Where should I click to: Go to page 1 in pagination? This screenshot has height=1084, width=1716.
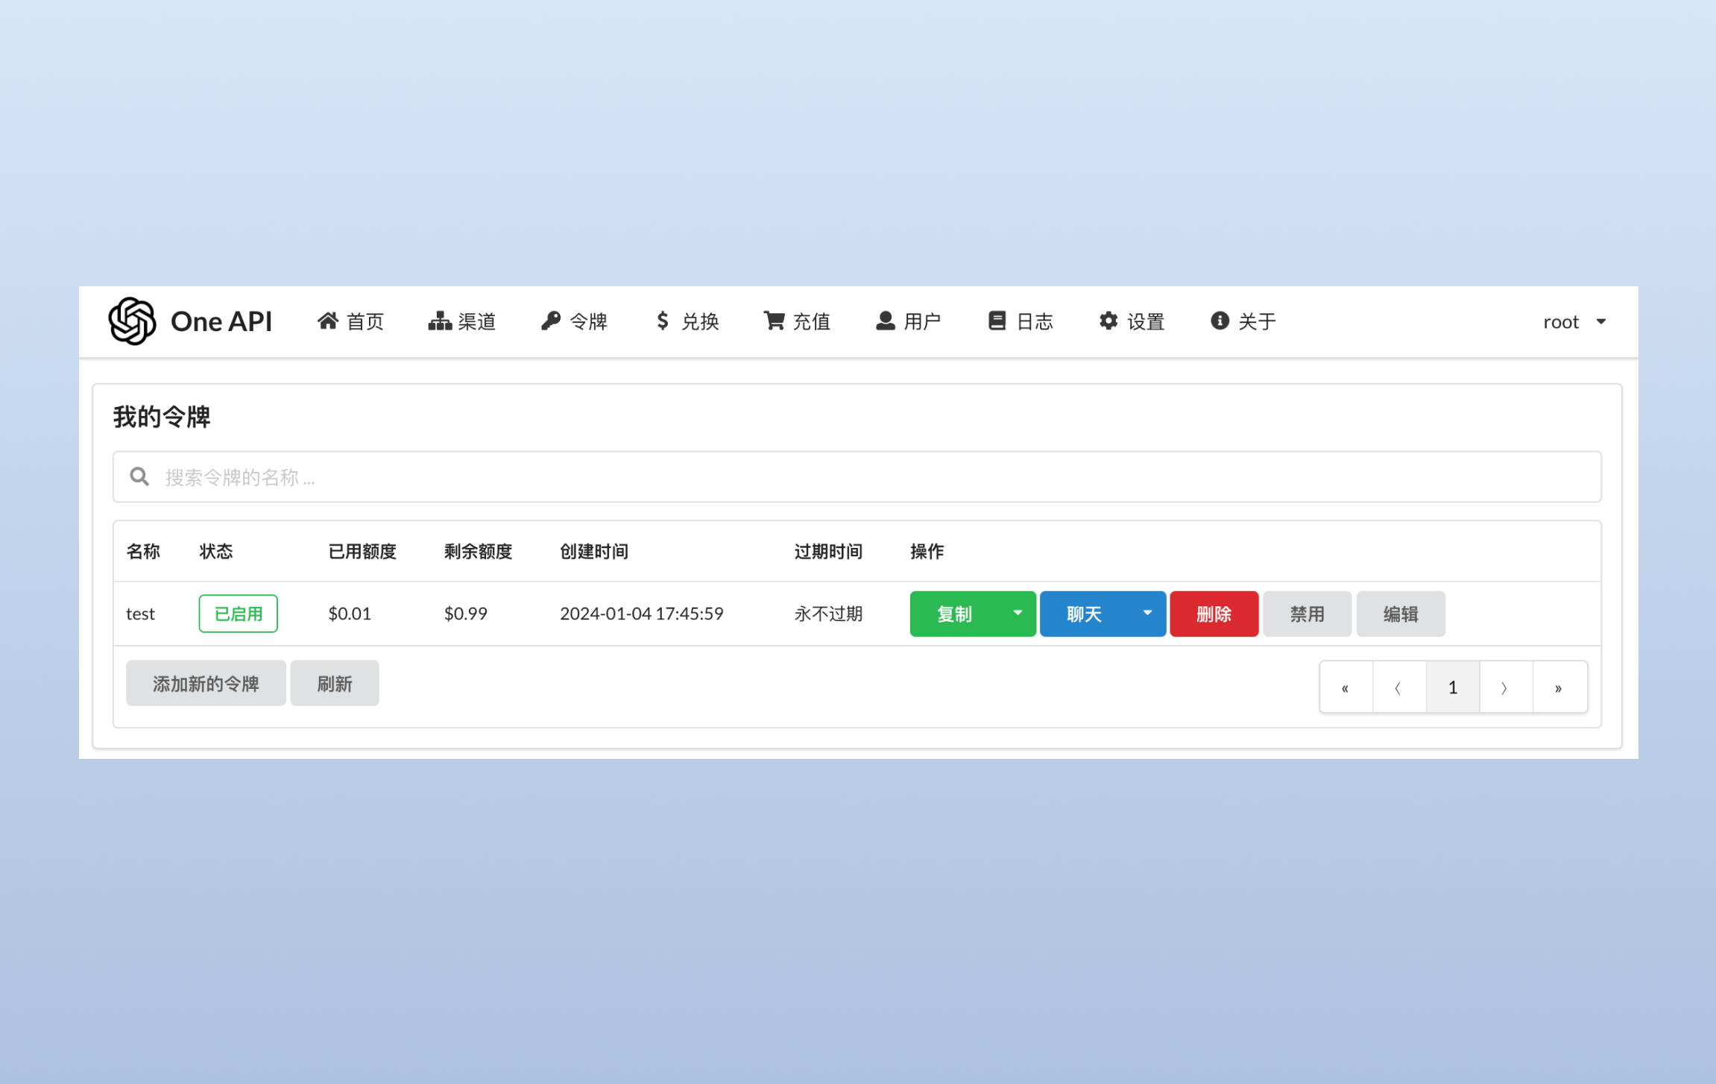(x=1452, y=687)
